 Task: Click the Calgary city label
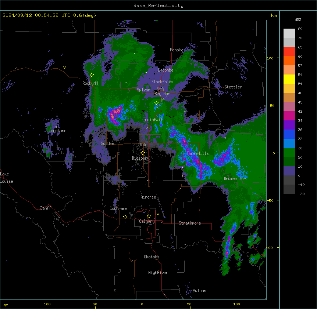click(147, 221)
